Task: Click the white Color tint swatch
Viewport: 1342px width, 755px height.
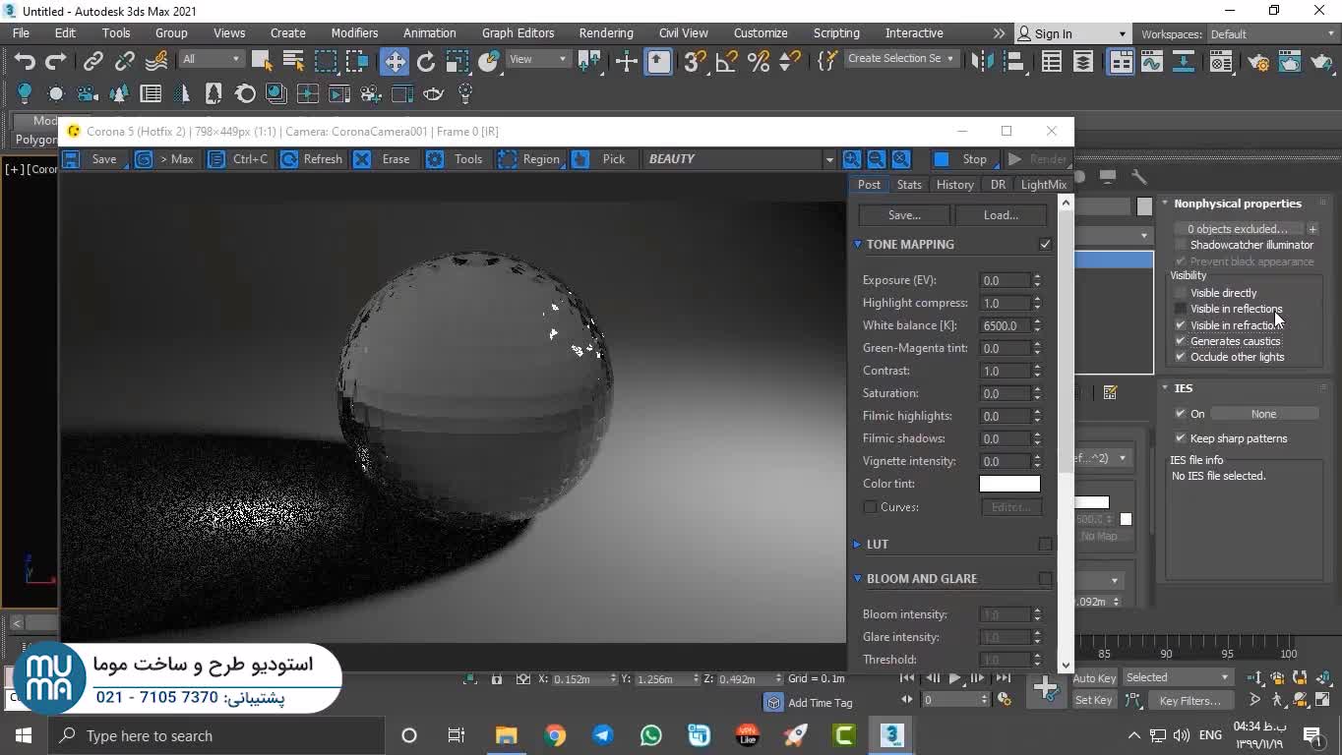Action: point(1008,484)
